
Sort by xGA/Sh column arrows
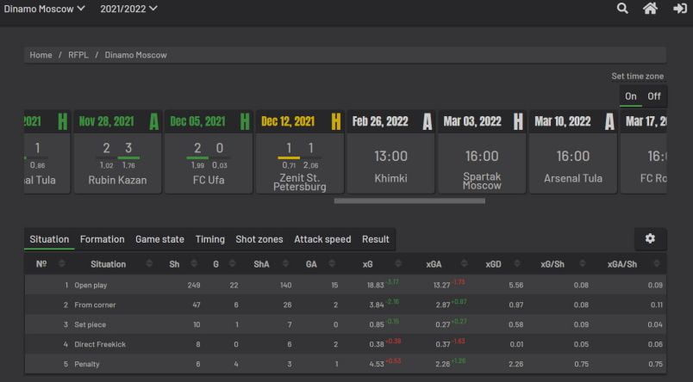point(659,264)
